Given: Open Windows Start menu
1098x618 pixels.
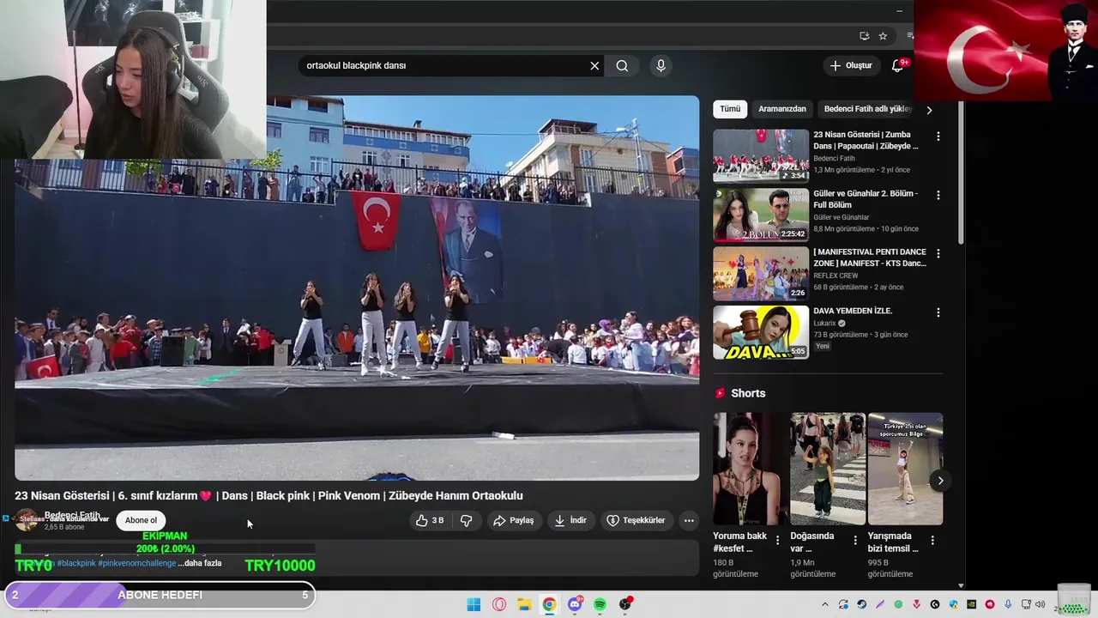Looking at the screenshot, I should tap(474, 604).
